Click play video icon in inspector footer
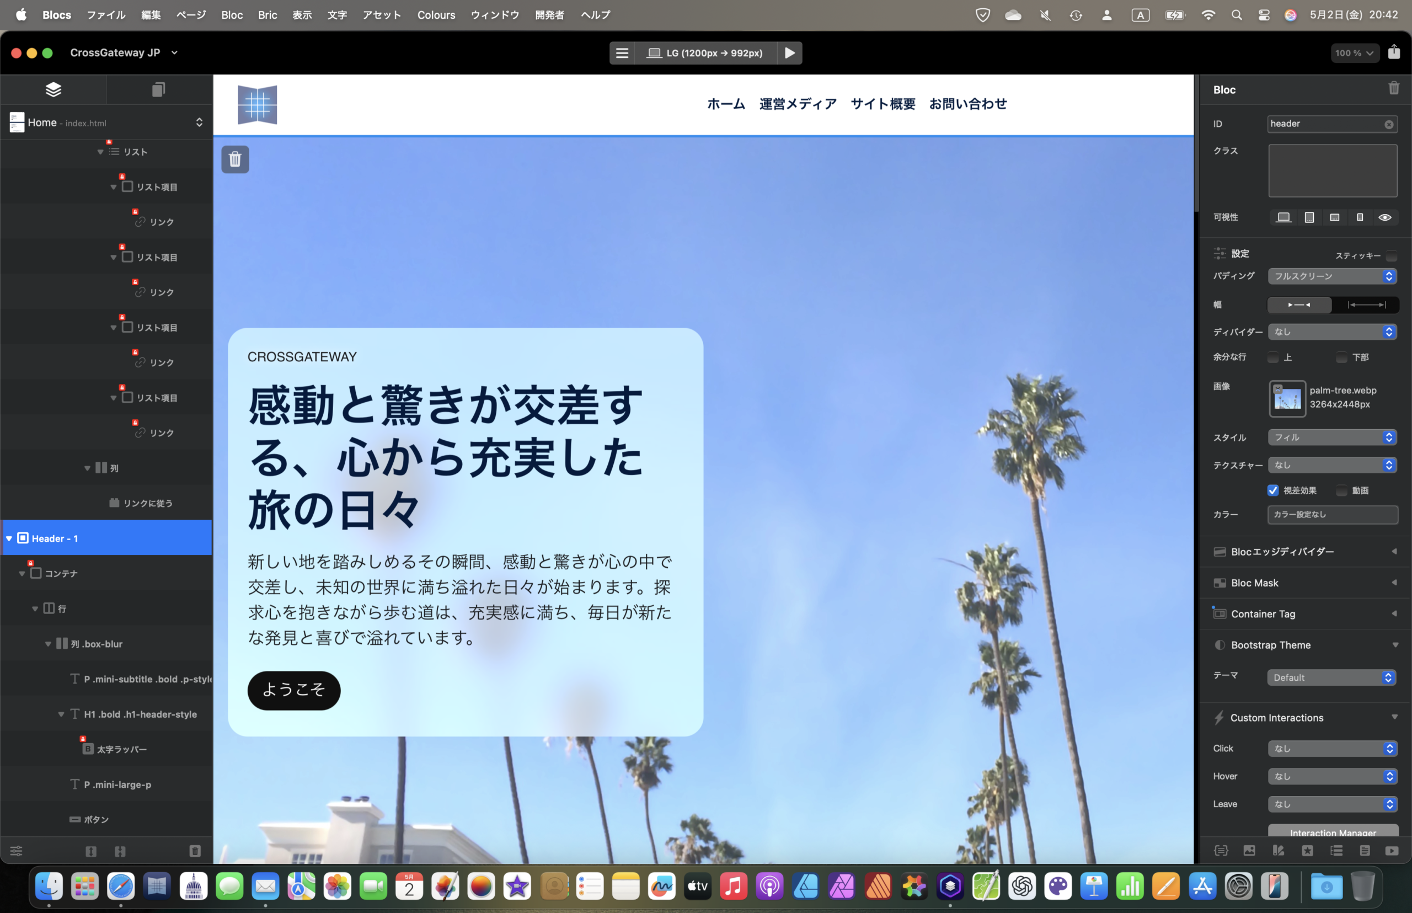Screen dimensions: 1412x913 pyautogui.click(x=1392, y=851)
